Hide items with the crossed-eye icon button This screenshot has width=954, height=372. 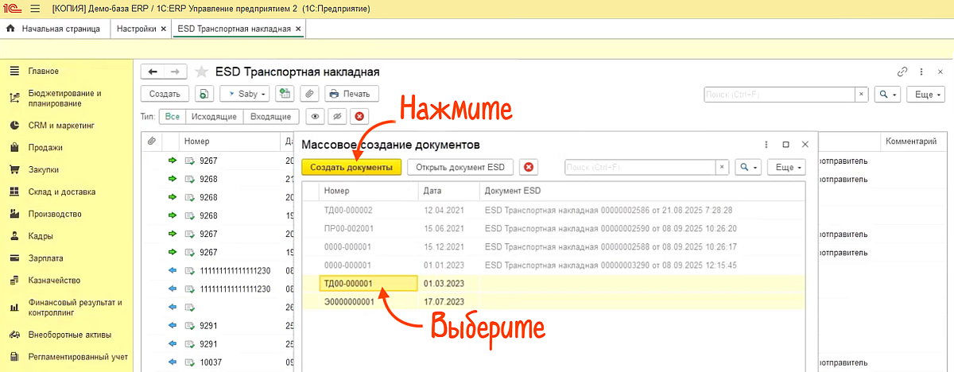(x=337, y=117)
